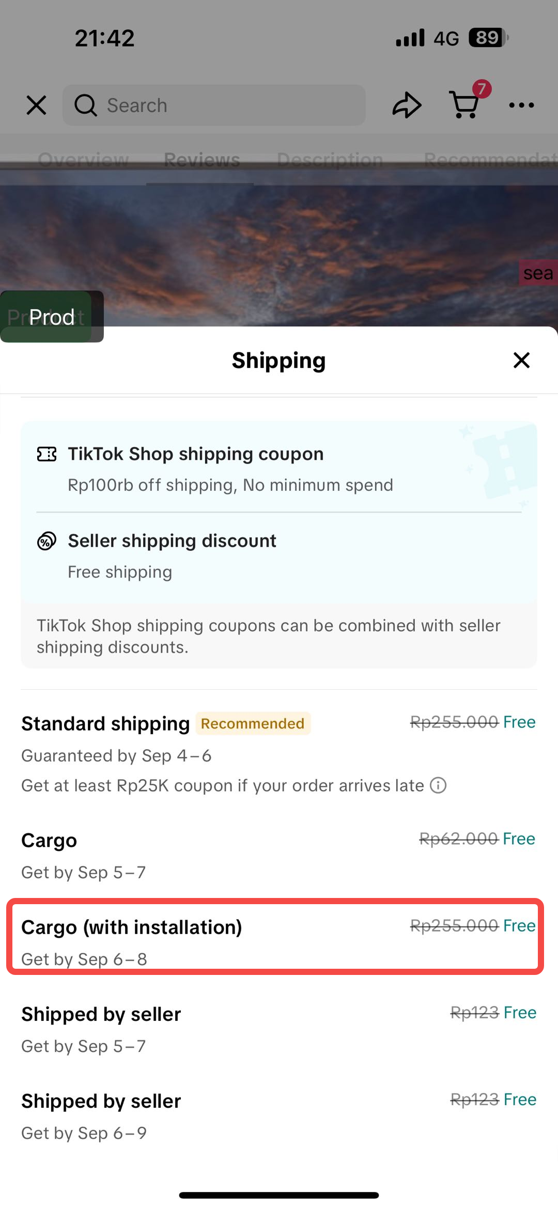Pick Shipped by seller arriving Sep 6–9

pyautogui.click(x=278, y=1116)
